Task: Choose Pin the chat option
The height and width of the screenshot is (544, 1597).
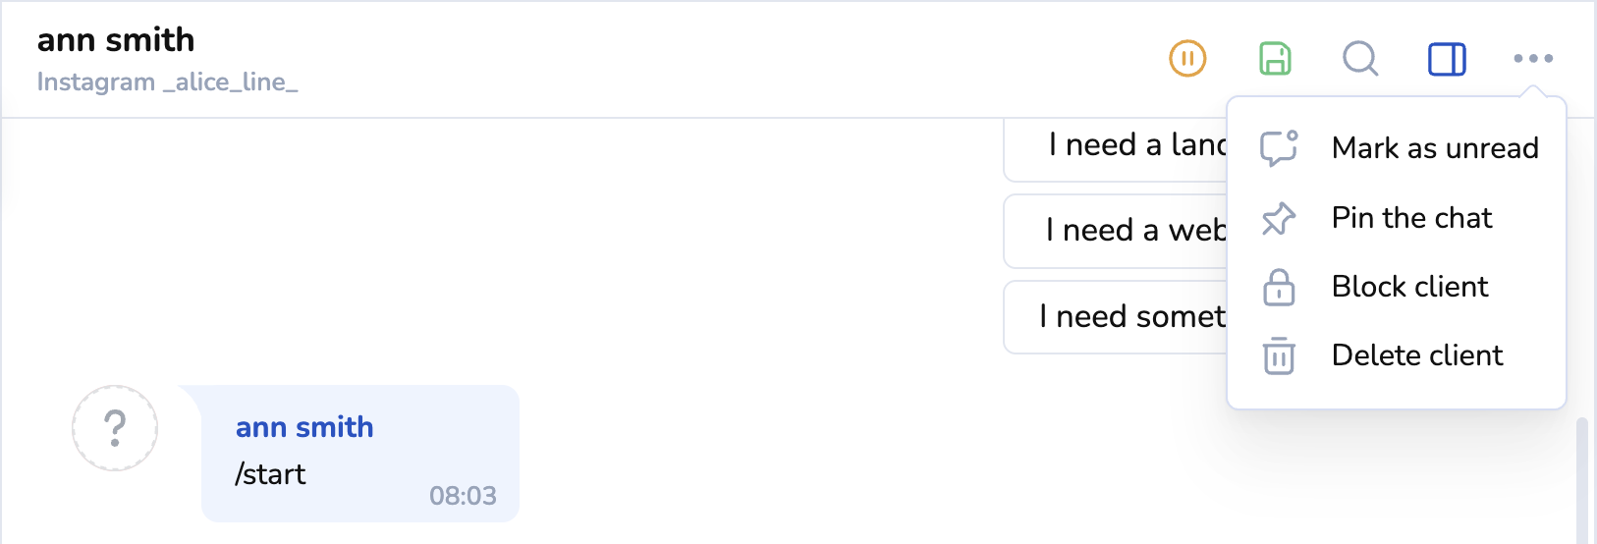Action: point(1411,218)
